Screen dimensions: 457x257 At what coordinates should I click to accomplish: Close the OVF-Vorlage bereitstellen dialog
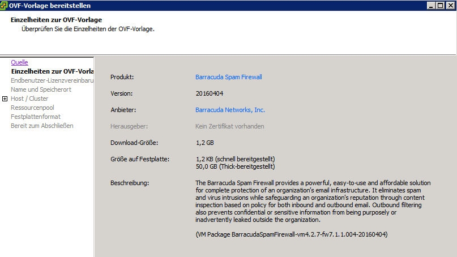click(451, 5)
